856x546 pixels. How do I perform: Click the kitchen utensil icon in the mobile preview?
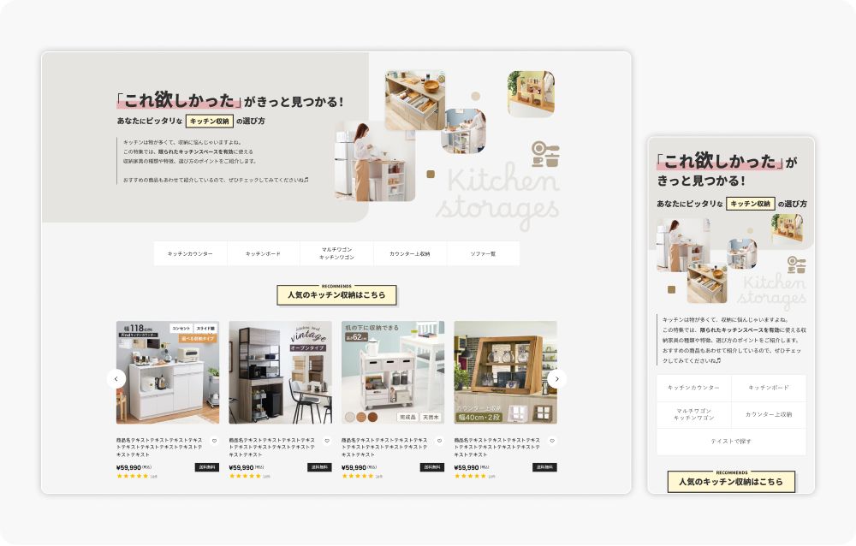pyautogui.click(x=796, y=264)
